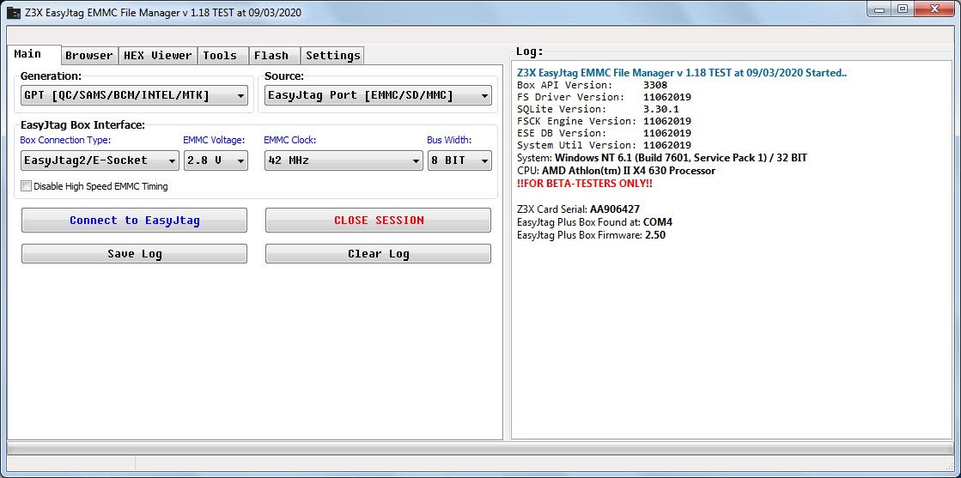Select the Bus Width dropdown
961x478 pixels.
(x=459, y=160)
